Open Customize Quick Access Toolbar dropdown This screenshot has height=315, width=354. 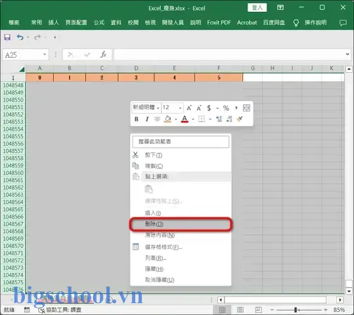[55, 37]
